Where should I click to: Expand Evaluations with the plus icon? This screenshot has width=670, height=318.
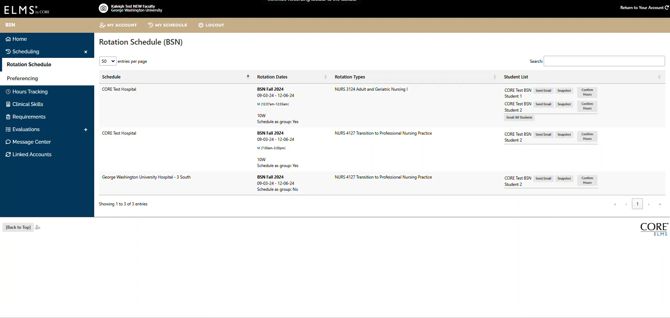(x=85, y=130)
